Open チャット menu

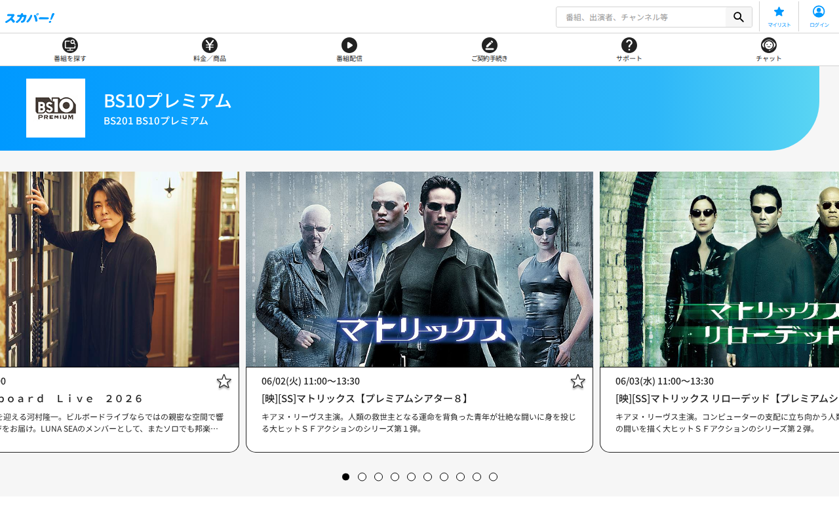[769, 50]
